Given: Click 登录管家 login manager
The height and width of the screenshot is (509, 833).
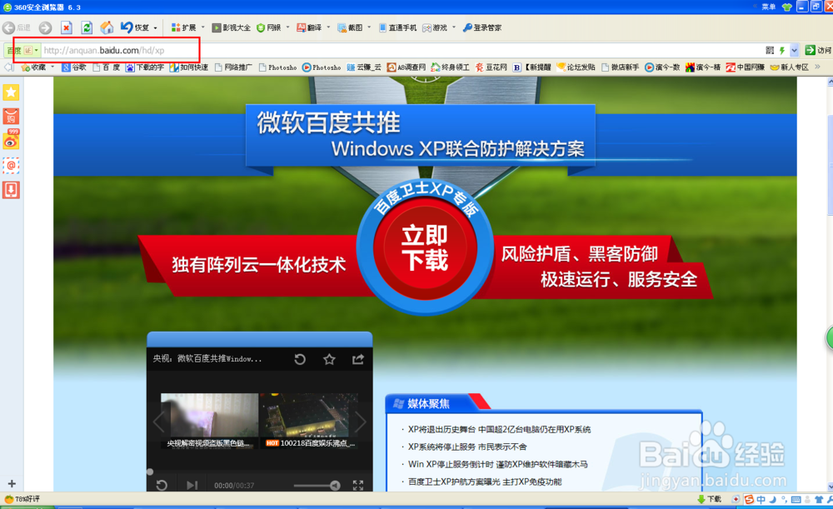Looking at the screenshot, I should tap(482, 27).
